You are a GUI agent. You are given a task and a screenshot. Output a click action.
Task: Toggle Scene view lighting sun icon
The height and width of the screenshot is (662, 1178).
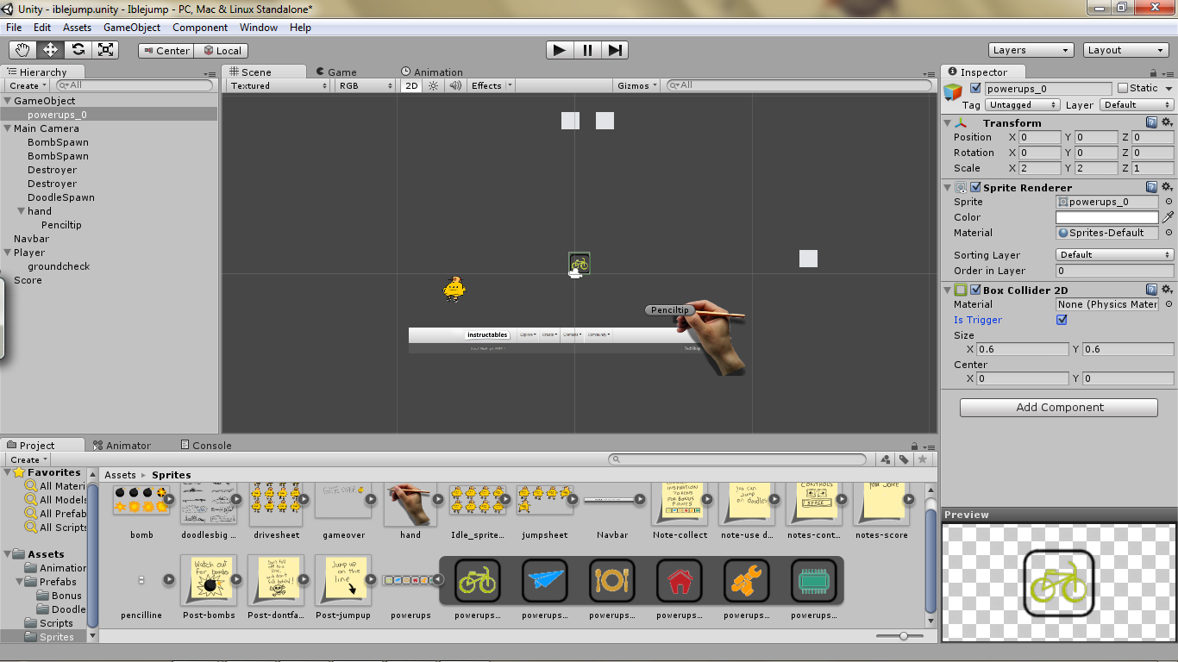click(x=433, y=85)
